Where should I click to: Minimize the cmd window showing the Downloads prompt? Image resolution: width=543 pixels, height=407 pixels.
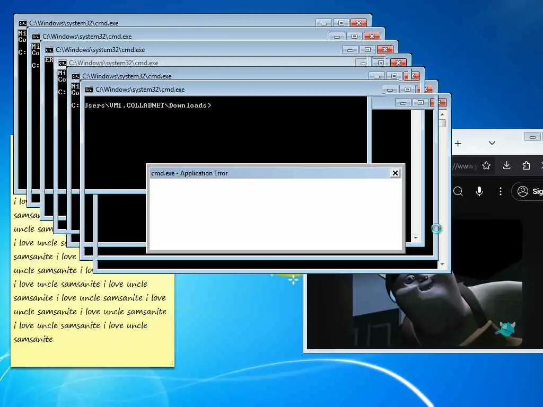tap(390, 89)
